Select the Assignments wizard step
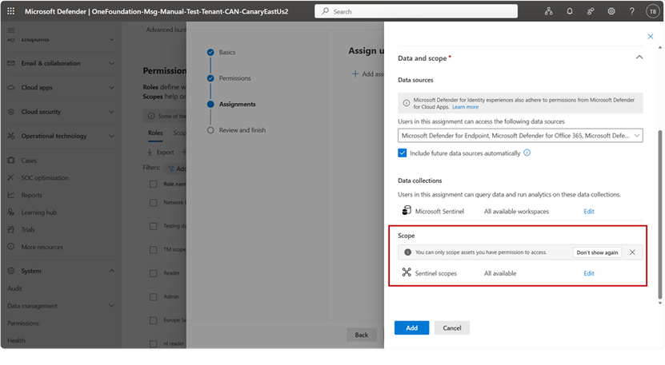 (x=237, y=104)
